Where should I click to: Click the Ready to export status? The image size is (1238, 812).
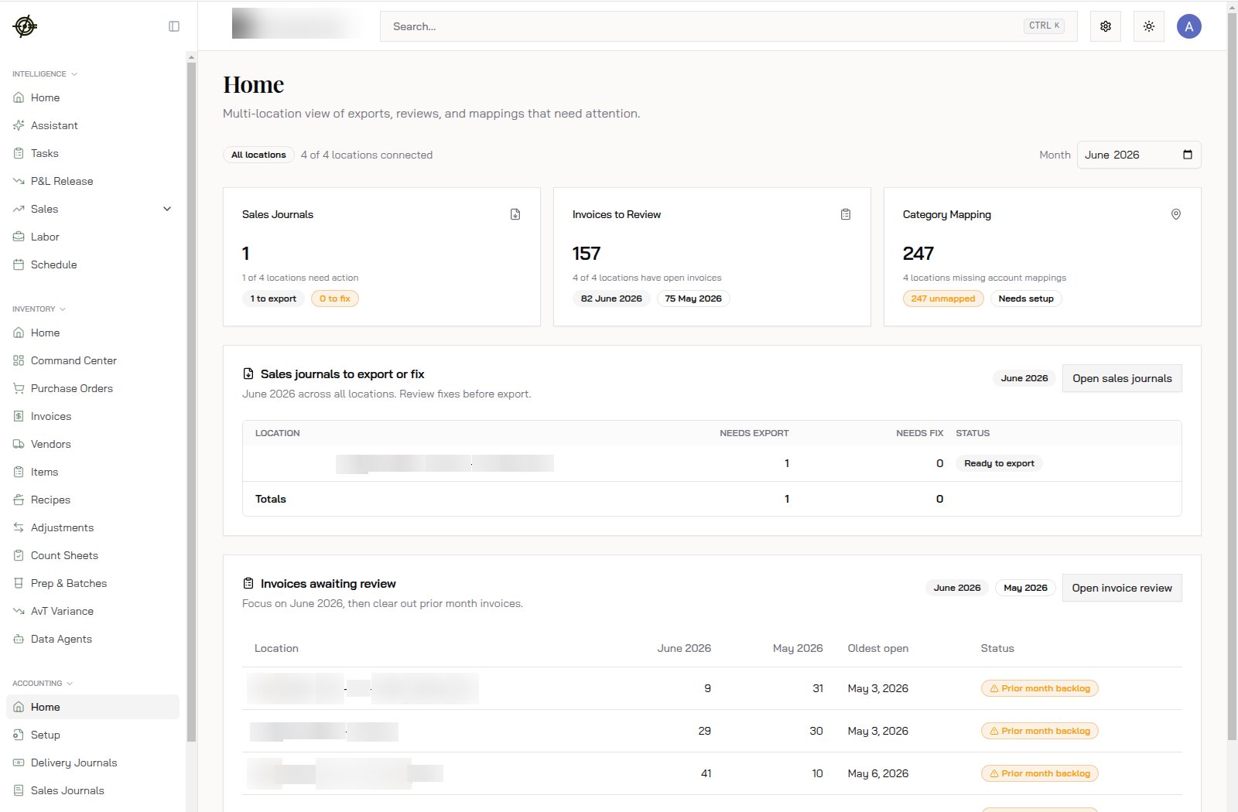[x=999, y=463]
